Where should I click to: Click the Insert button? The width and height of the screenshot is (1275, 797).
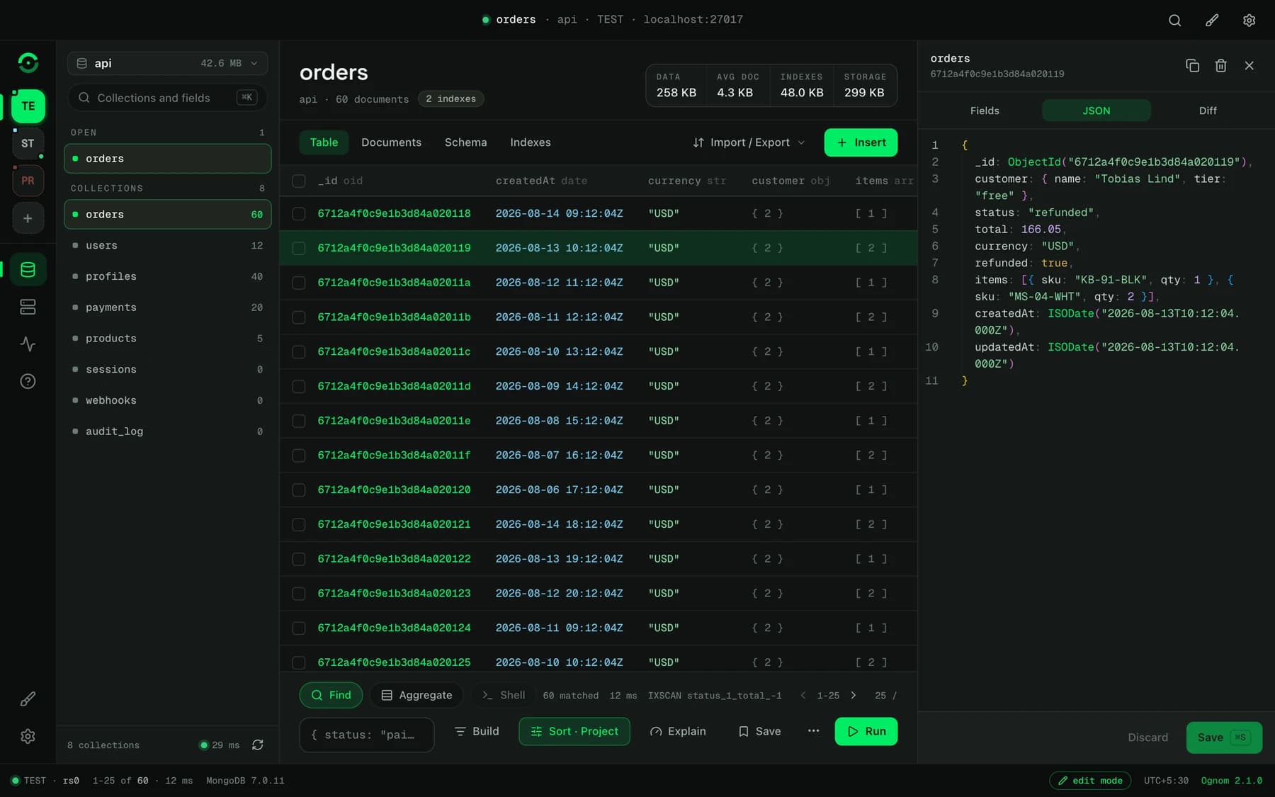click(861, 142)
